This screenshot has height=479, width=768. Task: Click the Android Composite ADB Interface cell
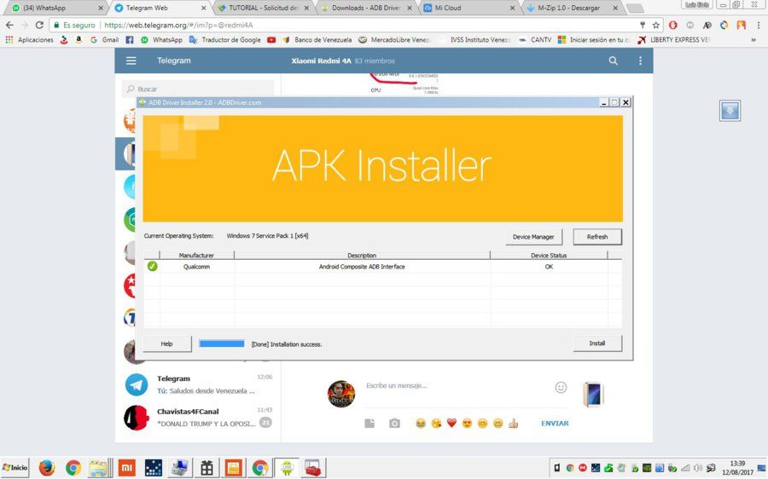[x=362, y=267]
